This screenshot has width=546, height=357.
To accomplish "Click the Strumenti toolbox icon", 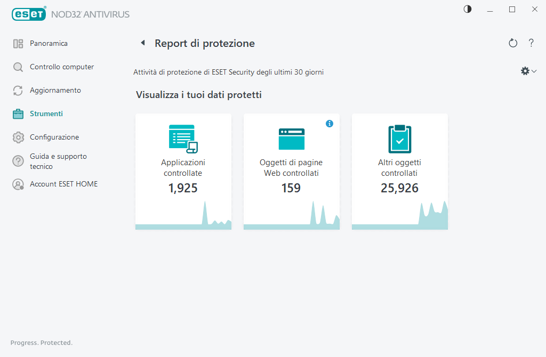I will [18, 113].
